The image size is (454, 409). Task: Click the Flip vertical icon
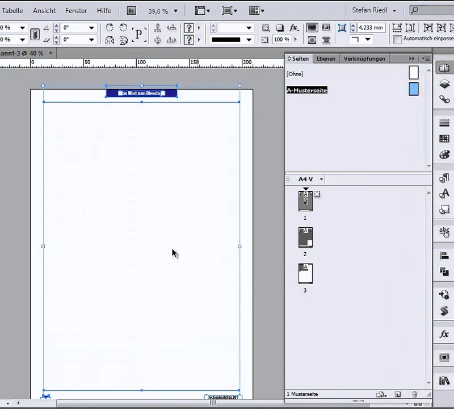123,40
